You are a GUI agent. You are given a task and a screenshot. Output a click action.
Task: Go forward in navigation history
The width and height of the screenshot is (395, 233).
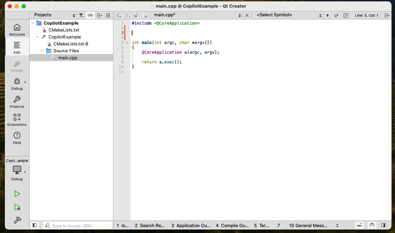[128, 15]
